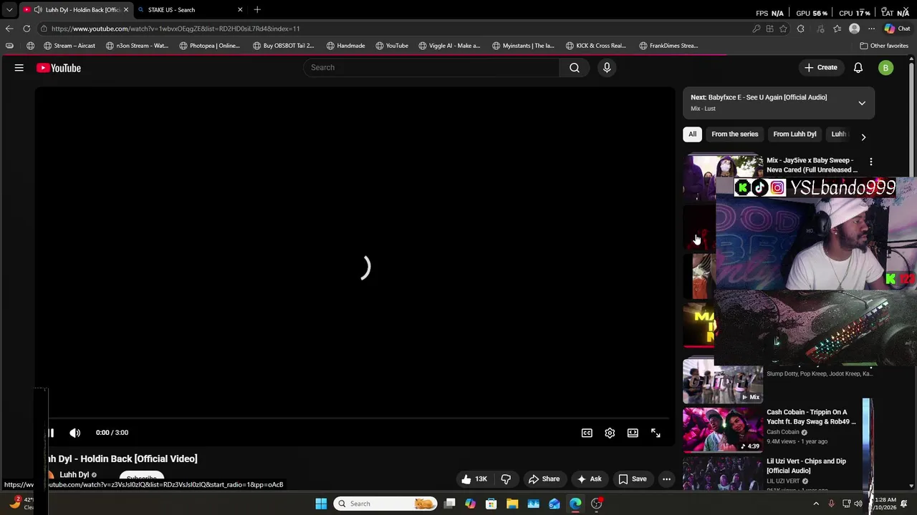Image resolution: width=917 pixels, height=515 pixels.
Task: Click the Windows taskbar Search box
Action: click(385, 504)
